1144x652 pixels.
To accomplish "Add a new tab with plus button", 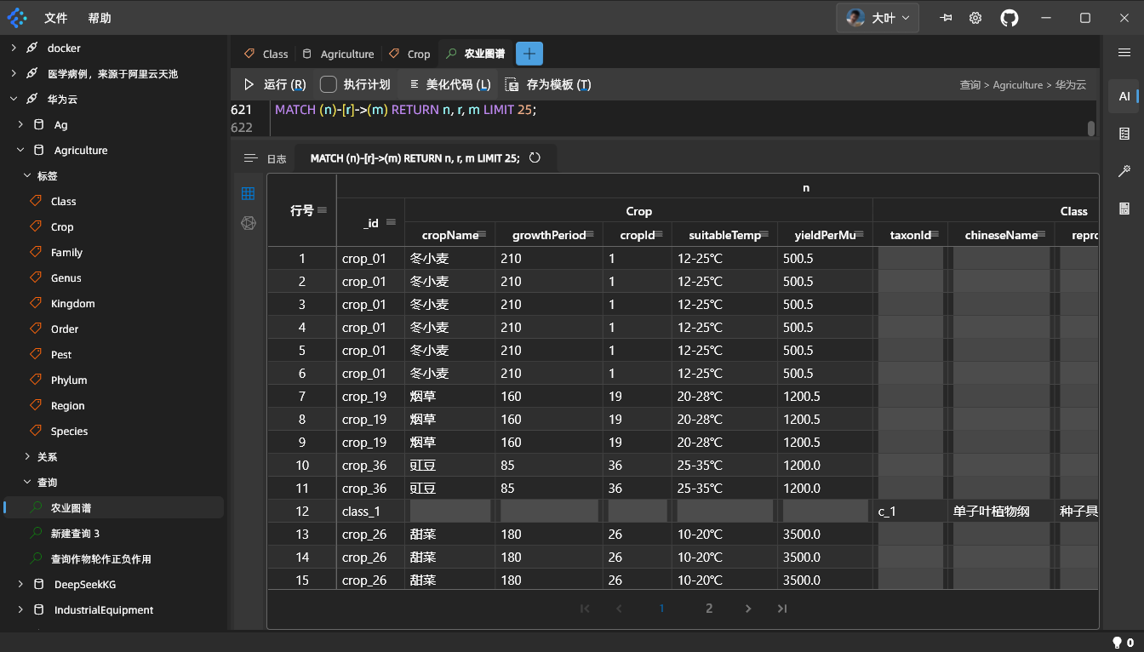I will tap(529, 54).
